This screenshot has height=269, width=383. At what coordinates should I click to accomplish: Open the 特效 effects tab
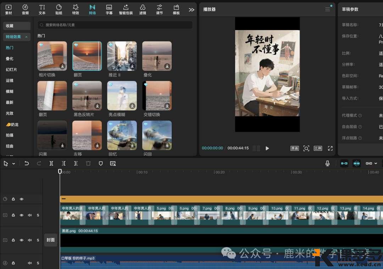(x=76, y=10)
